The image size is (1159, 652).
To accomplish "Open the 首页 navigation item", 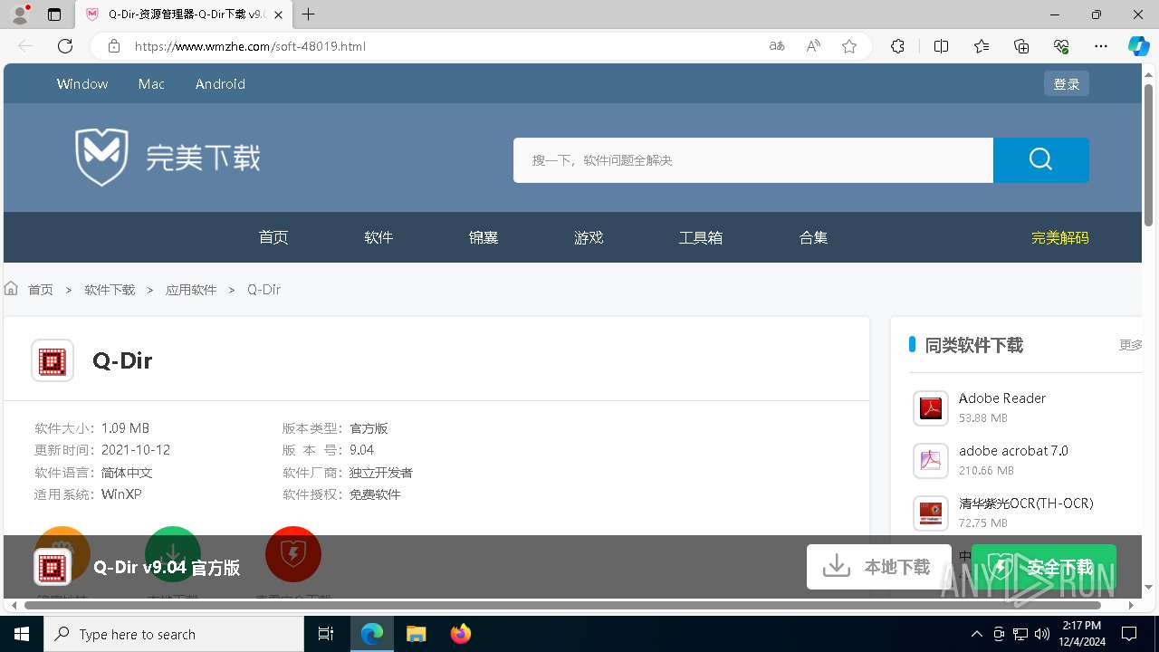I will point(273,237).
